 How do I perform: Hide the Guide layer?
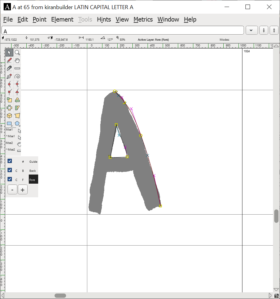pos(9,161)
